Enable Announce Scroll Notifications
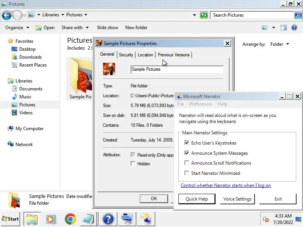The width and height of the screenshot is (303, 227). click(x=187, y=163)
